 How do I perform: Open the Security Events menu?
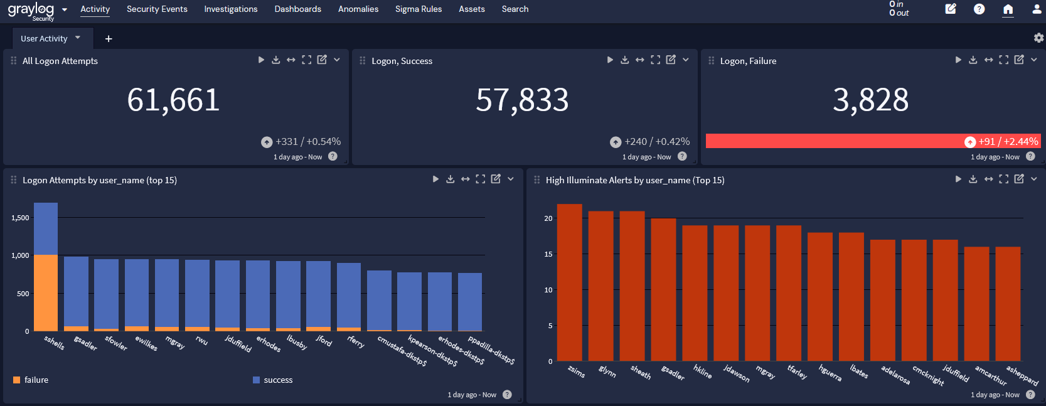point(157,9)
